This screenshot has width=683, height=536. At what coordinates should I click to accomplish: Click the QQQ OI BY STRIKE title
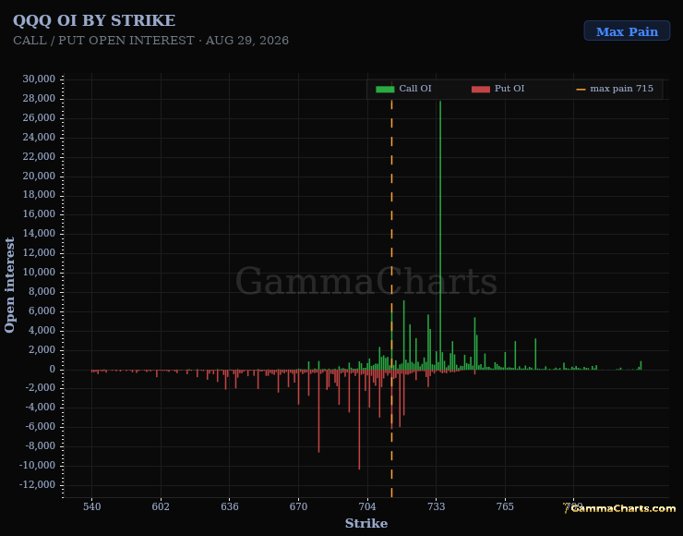tap(94, 20)
